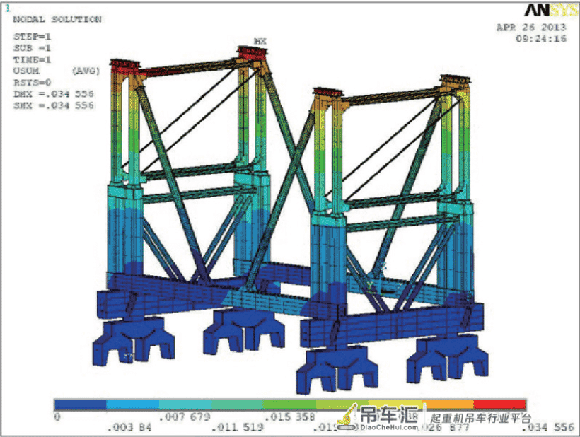Click the MX maximum displacement marker
This screenshot has width=580, height=437.
(260, 41)
